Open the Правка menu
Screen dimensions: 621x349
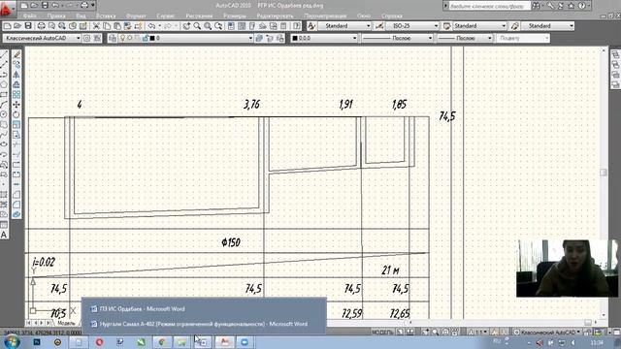[56, 16]
